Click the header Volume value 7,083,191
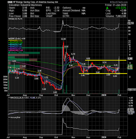Image resolution: width=136 pixels, height=139 pixels. point(121,16)
